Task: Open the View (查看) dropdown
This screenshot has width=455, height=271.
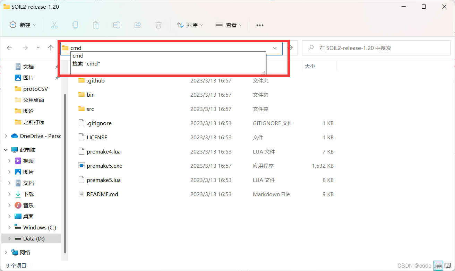Action: [229, 25]
